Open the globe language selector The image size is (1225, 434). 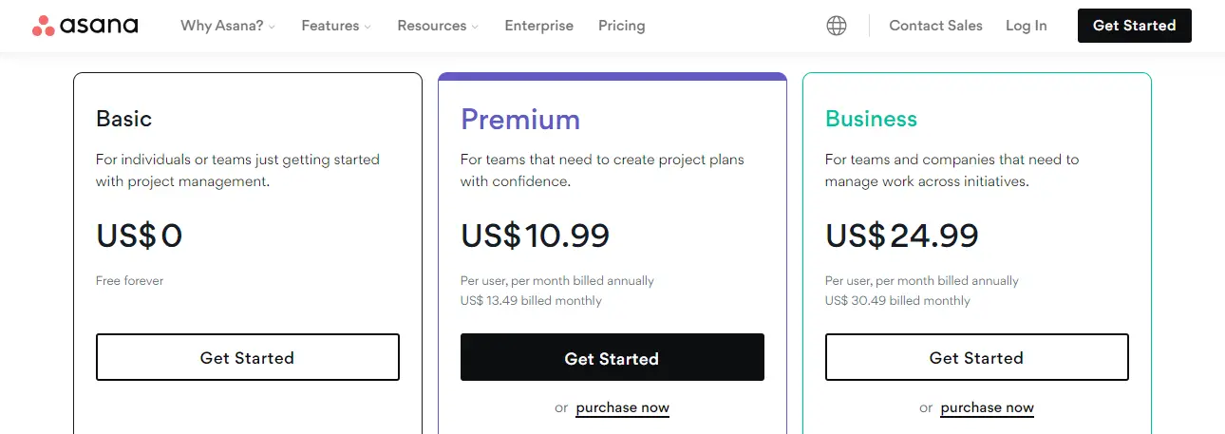point(837,26)
